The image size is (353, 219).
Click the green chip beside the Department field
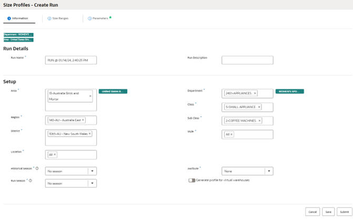point(290,91)
